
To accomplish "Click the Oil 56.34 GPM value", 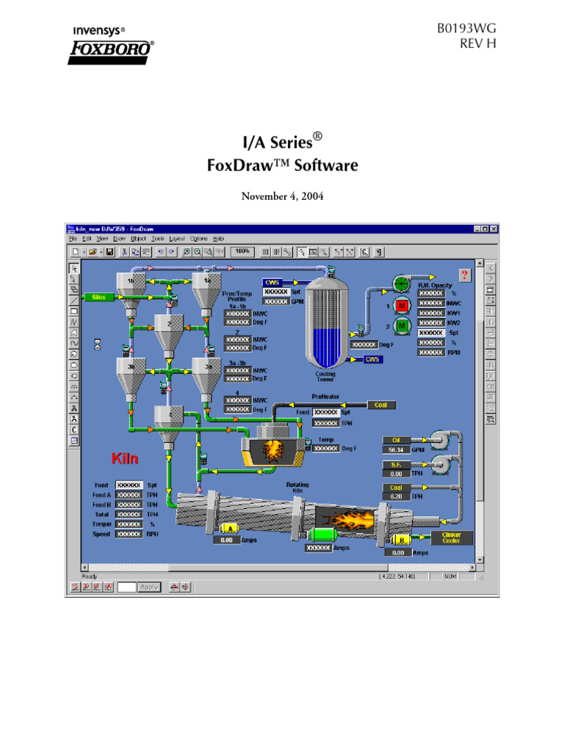I will pos(396,450).
